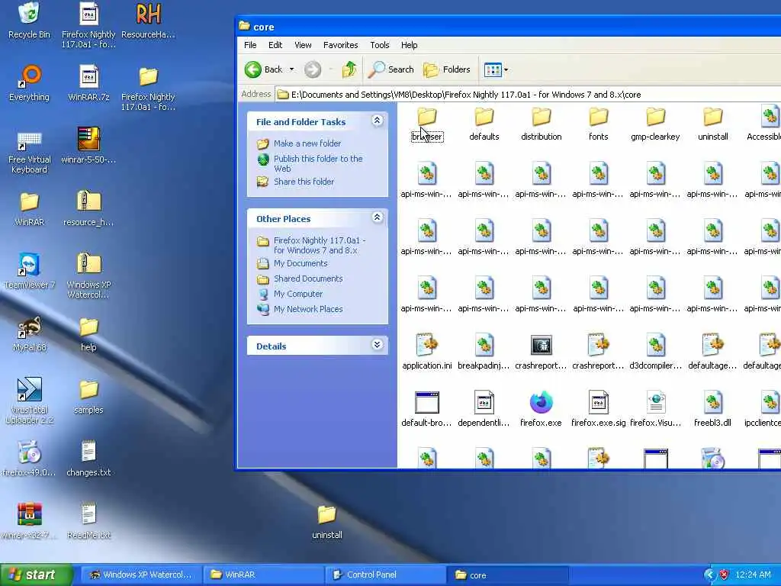Click the Up folder toolbar icon
781x586 pixels.
[x=349, y=69]
